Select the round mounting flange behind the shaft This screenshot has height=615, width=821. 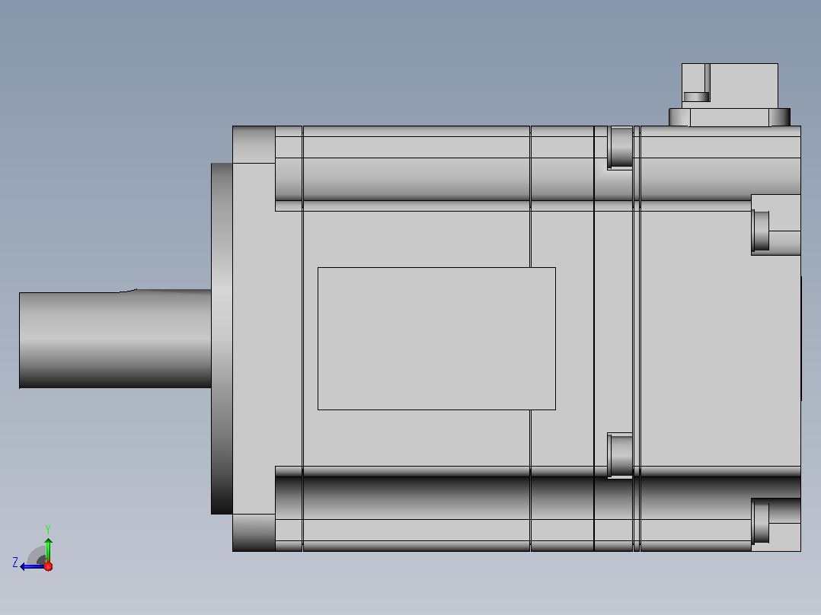[222, 339]
